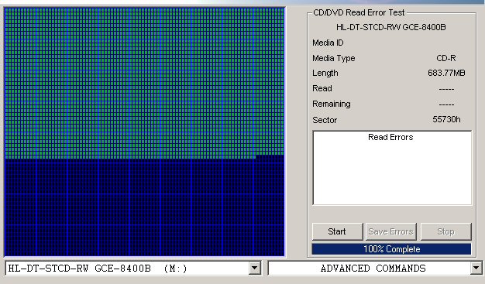
Task: Click the CD/DVD Read Error Test group title
Action: pyautogui.click(x=359, y=12)
